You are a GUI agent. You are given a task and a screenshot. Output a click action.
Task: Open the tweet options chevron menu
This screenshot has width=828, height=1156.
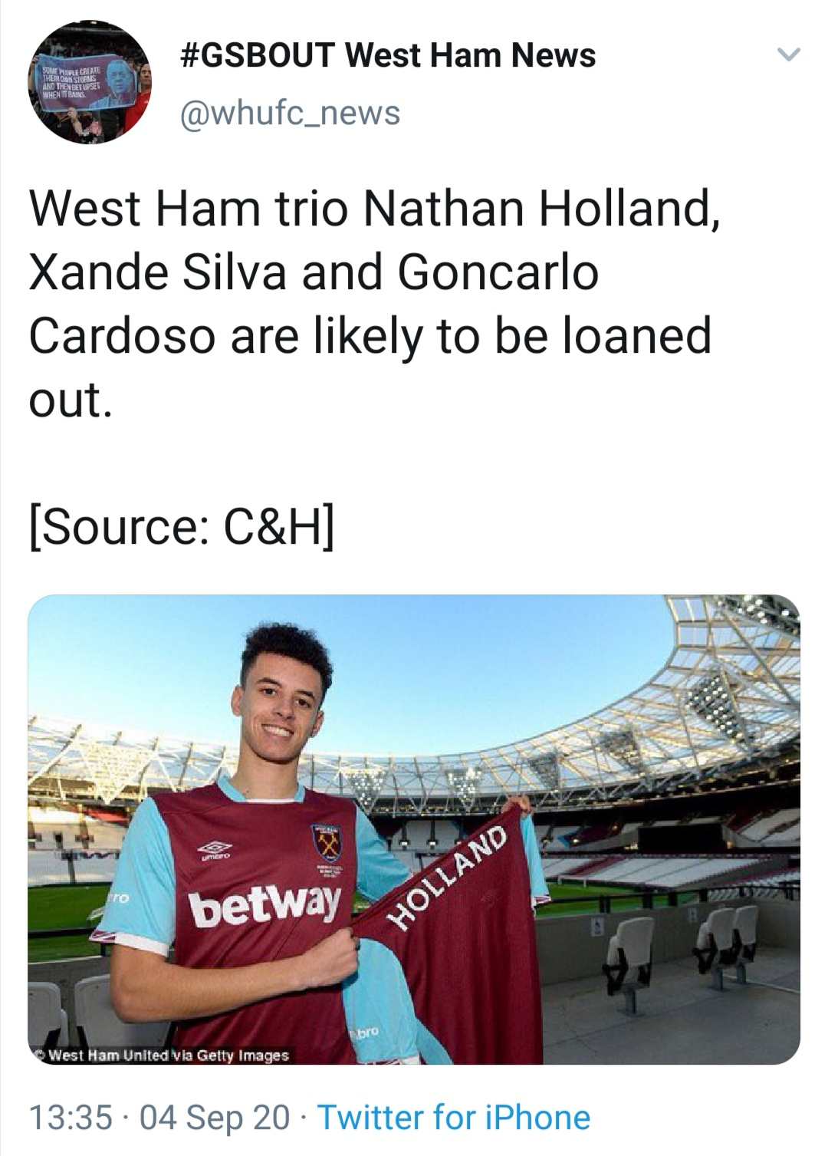tap(788, 54)
